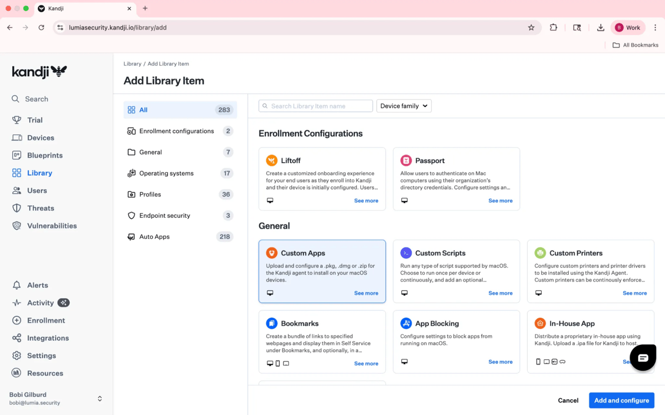This screenshot has height=415, width=665.
Task: Select Enrollment configurations category
Action: coord(180,131)
